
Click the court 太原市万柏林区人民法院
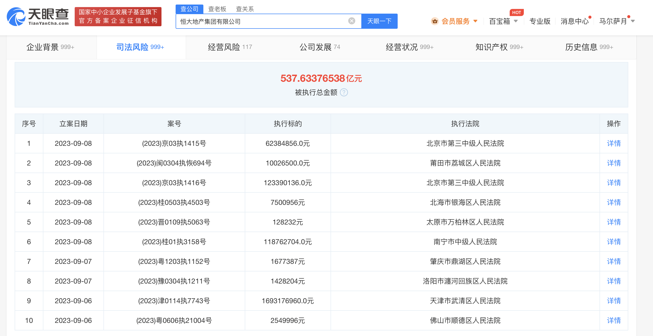tap(465, 222)
